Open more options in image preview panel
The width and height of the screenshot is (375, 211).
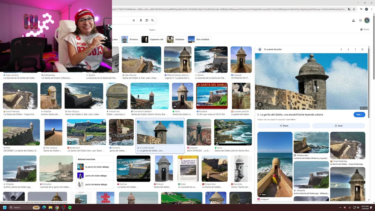coord(355,50)
